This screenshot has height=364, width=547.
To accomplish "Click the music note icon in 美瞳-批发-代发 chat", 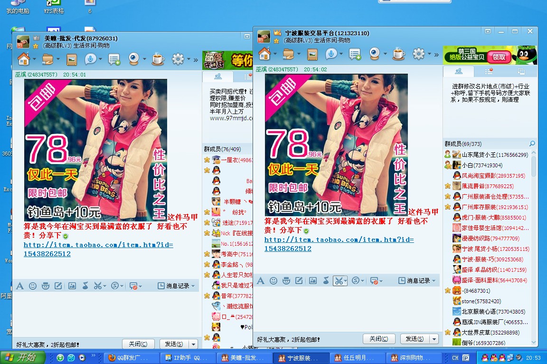I will pyautogui.click(x=85, y=286).
